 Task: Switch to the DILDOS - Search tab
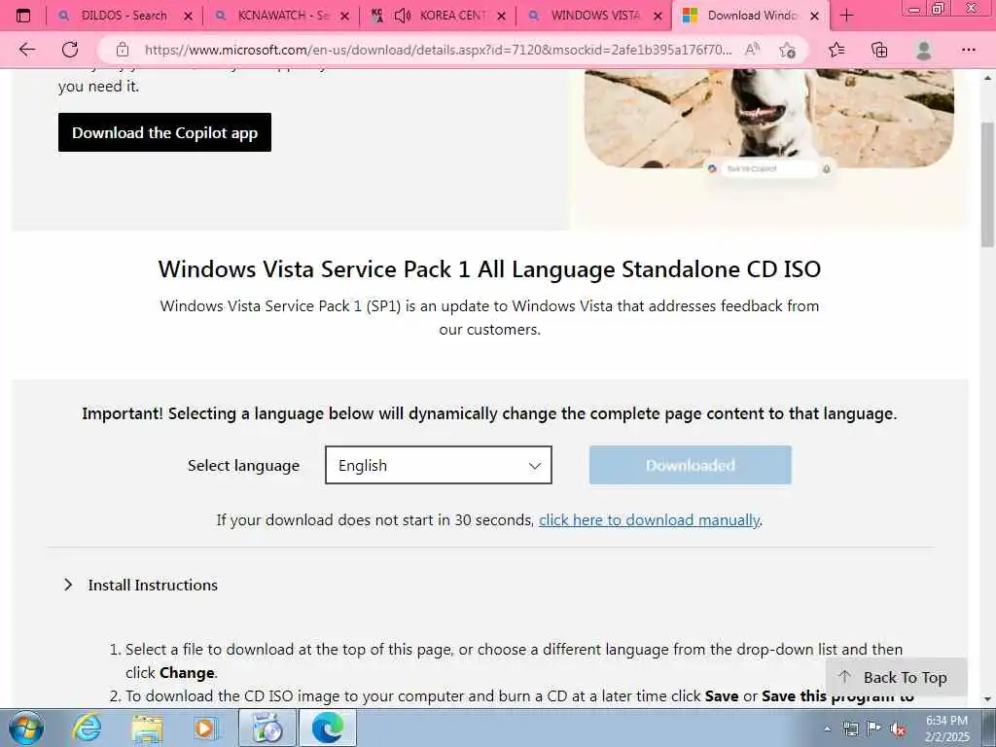click(x=124, y=16)
